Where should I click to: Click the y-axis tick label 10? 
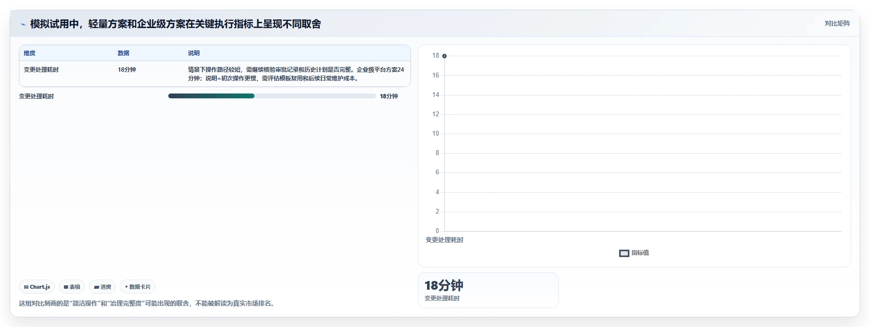tap(436, 134)
